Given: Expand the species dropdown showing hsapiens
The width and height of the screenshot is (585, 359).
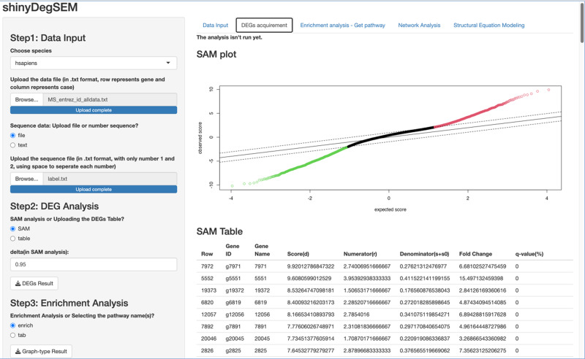Looking at the screenshot, I should [94, 63].
